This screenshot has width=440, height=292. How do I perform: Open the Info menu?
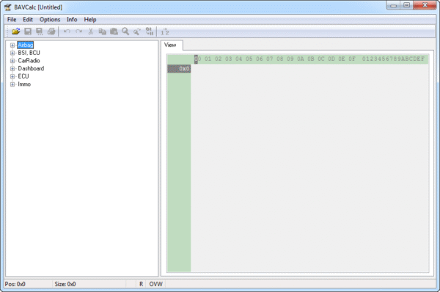72,19
